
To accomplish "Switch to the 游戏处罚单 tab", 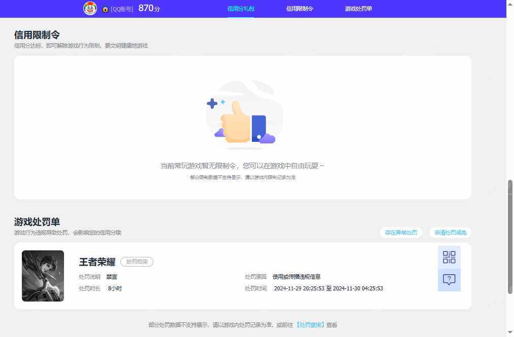I will pyautogui.click(x=358, y=9).
